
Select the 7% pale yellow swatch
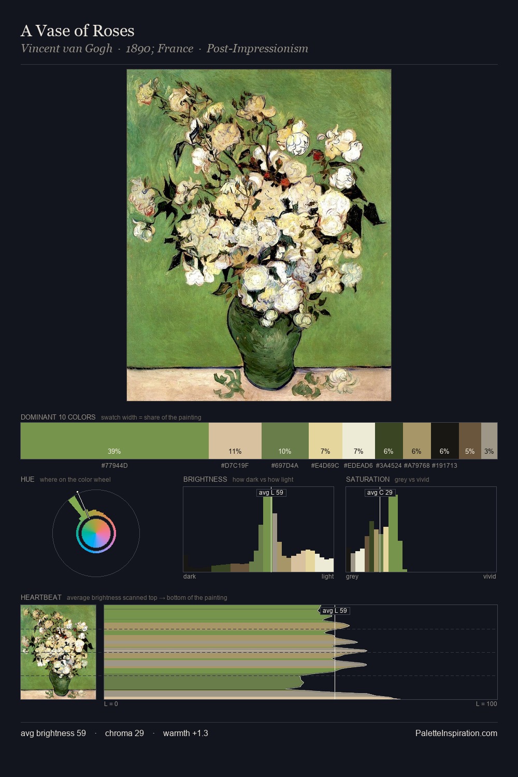point(325,441)
